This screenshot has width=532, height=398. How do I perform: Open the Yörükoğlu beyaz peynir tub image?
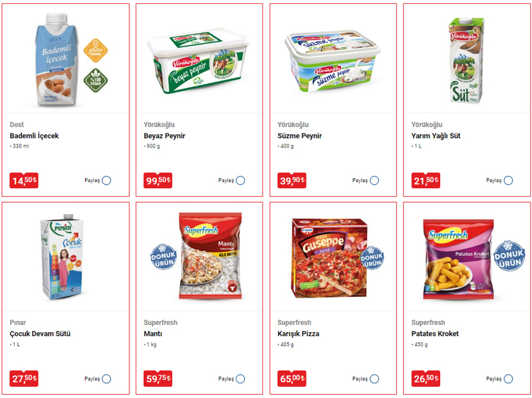(198, 61)
